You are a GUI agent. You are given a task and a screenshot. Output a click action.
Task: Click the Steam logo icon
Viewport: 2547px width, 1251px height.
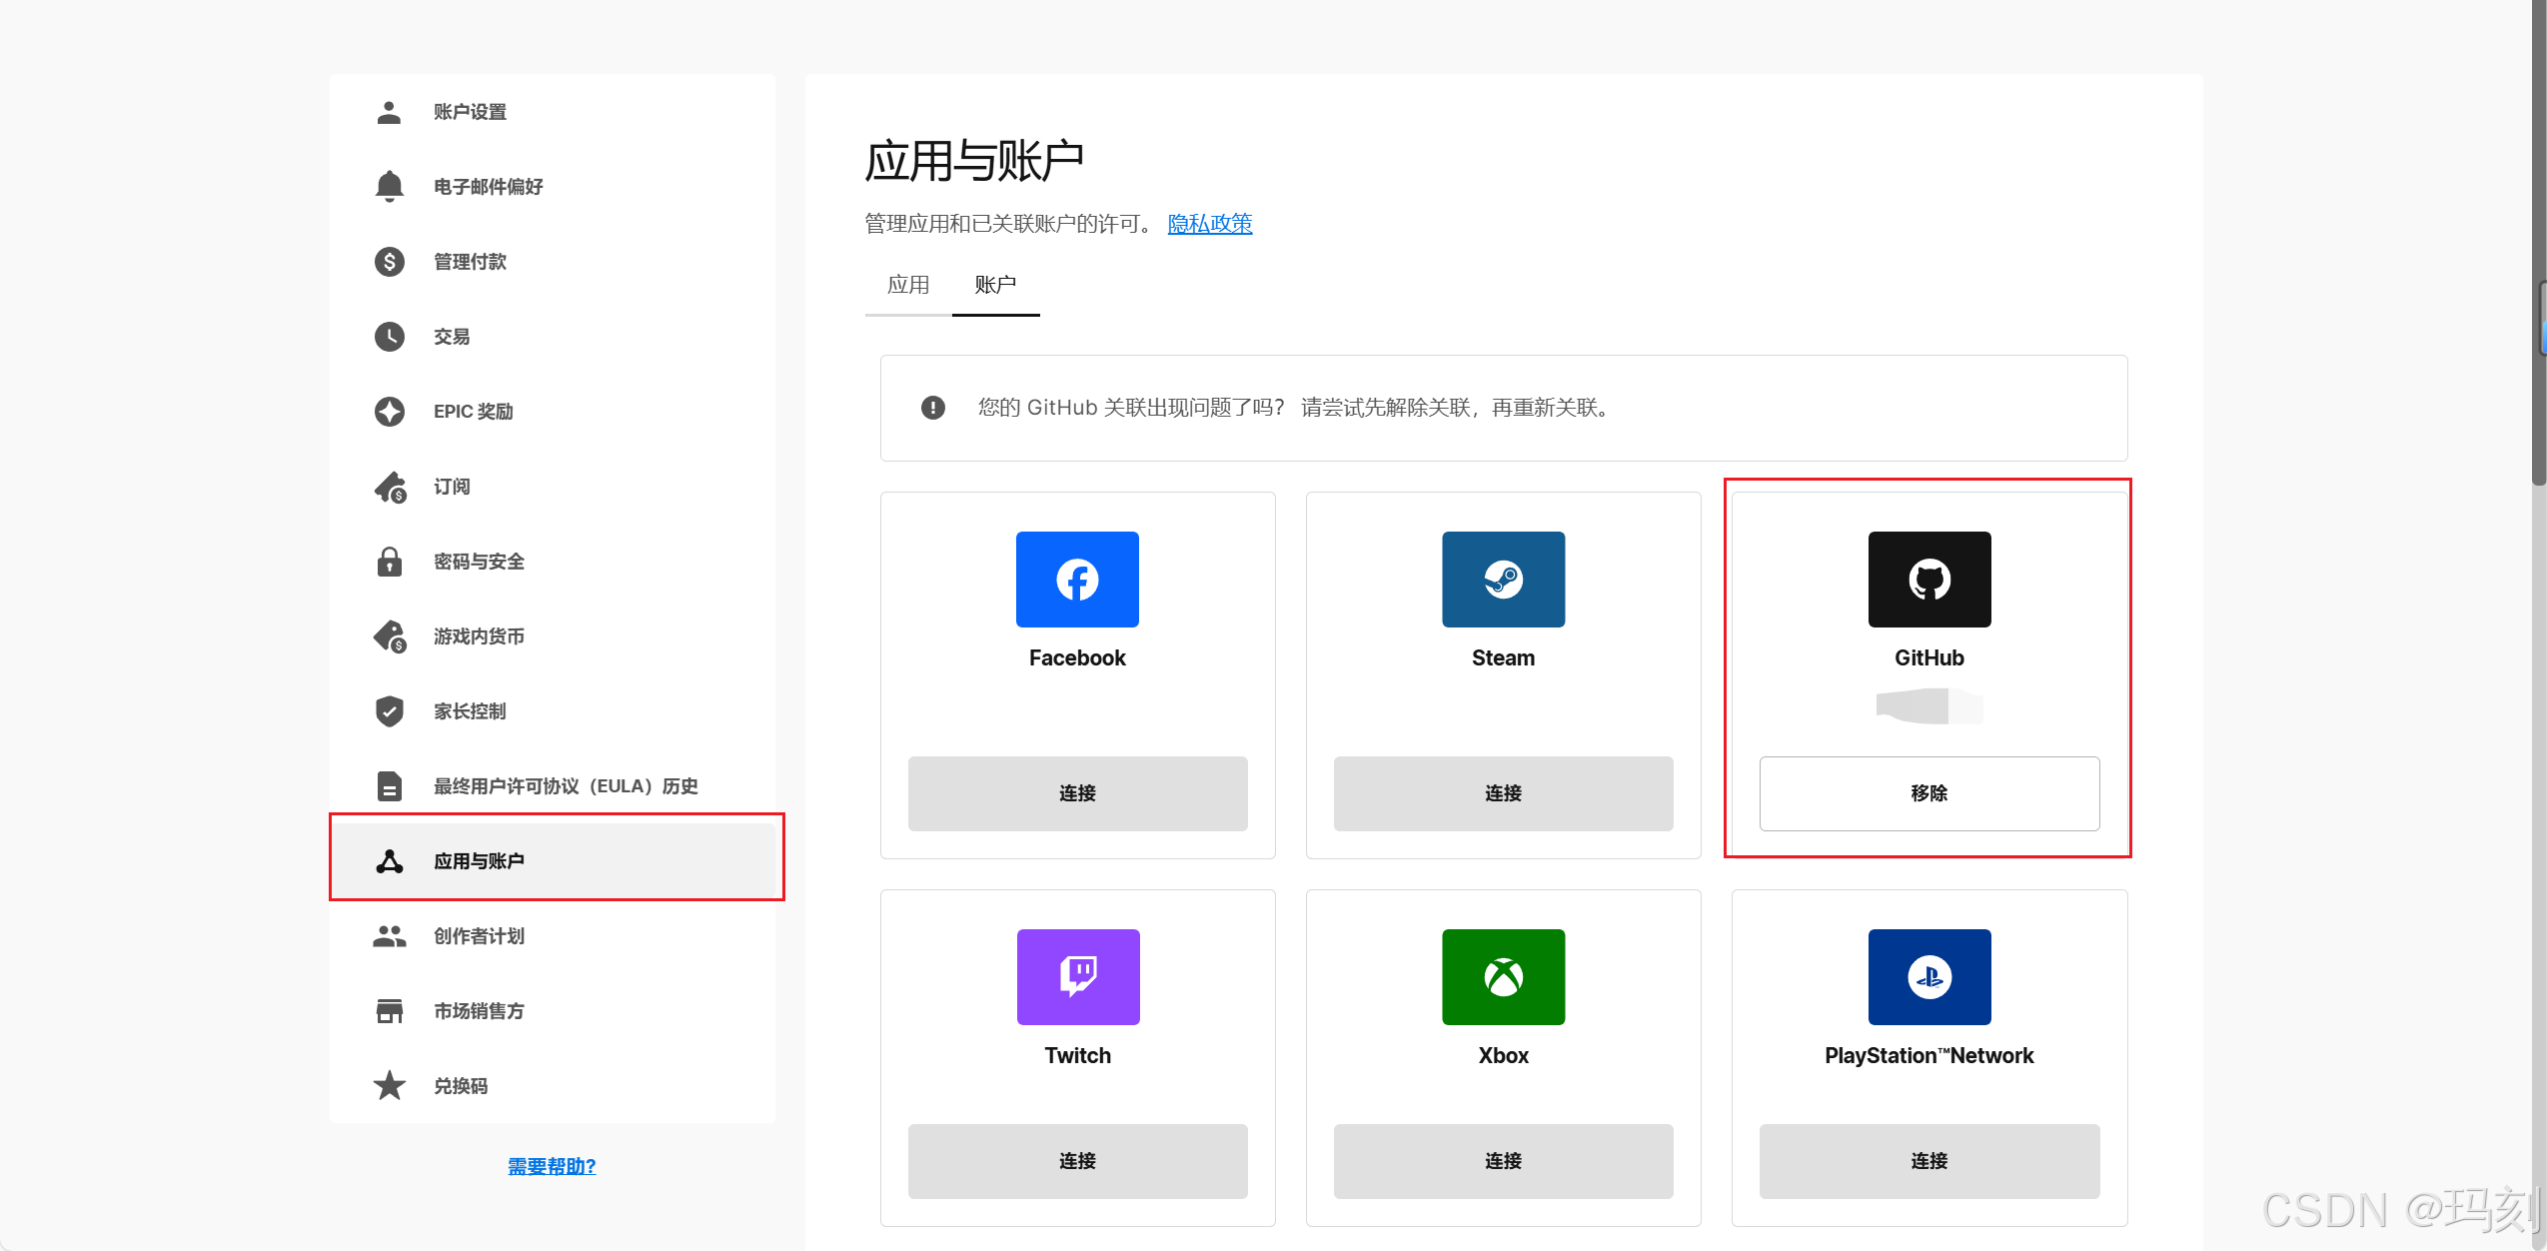click(x=1503, y=580)
